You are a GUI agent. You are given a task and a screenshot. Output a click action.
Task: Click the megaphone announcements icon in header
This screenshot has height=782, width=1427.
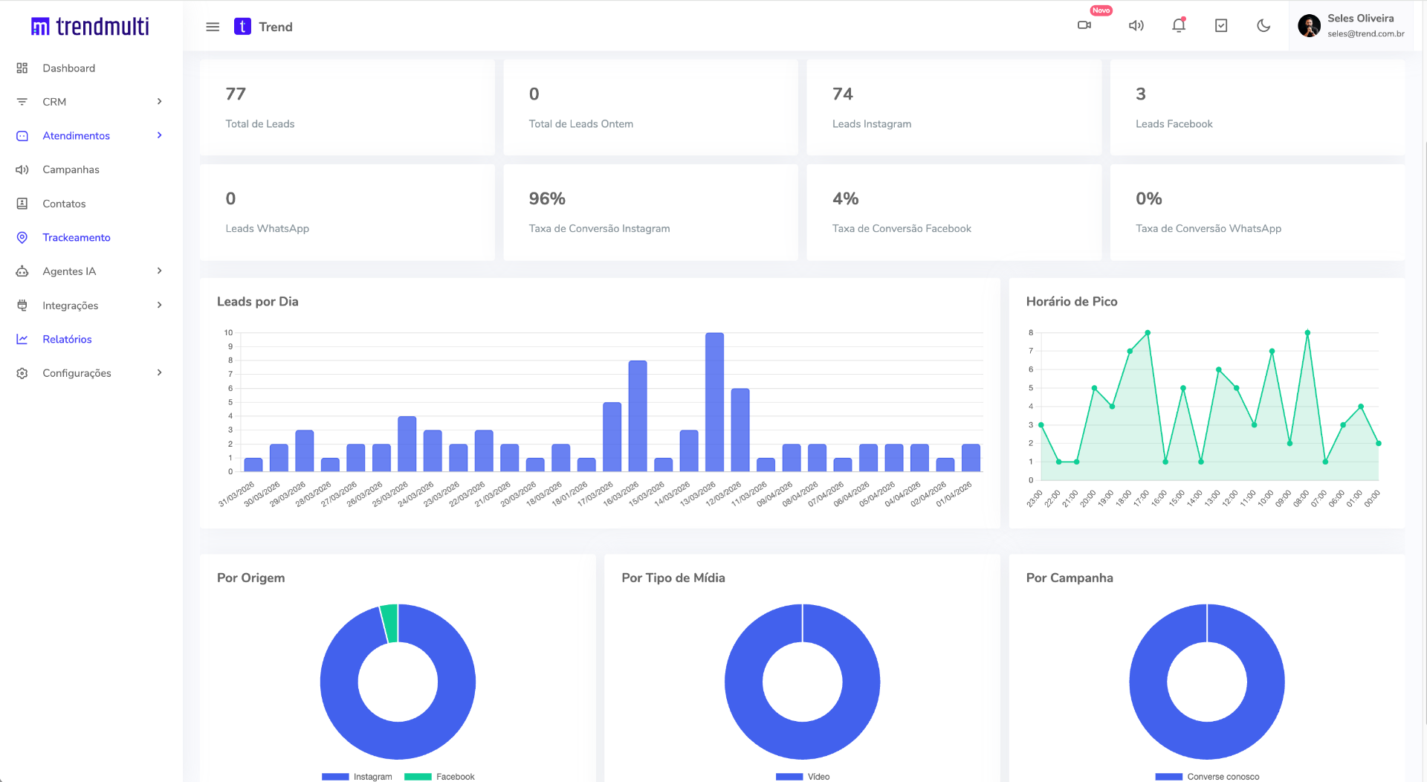click(x=1136, y=25)
